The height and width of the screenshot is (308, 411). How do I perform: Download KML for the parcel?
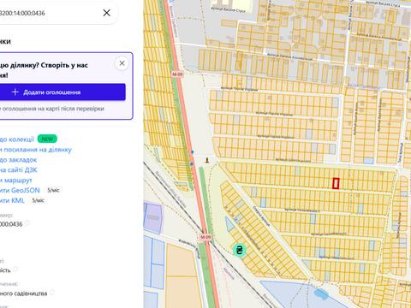(x=12, y=200)
